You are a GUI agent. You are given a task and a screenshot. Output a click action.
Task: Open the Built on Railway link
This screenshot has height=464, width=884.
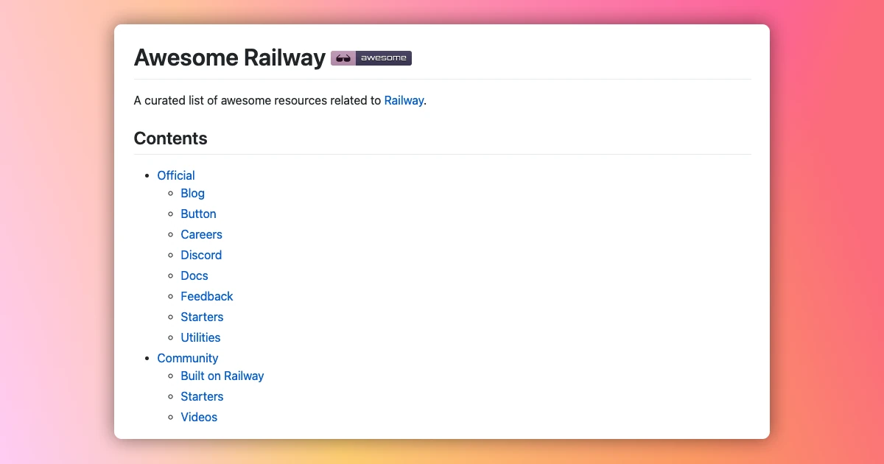pos(222,376)
